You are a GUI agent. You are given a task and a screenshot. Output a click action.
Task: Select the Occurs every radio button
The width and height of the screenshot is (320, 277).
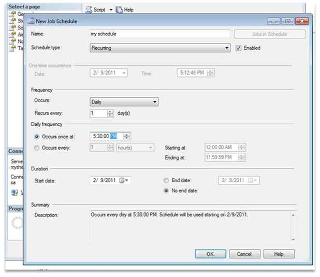point(37,148)
